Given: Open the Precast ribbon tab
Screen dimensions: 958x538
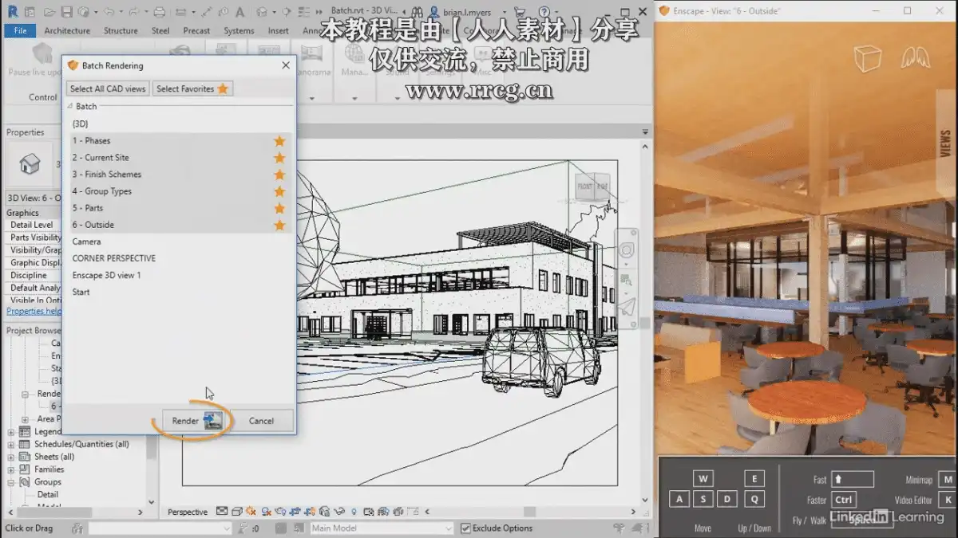Looking at the screenshot, I should (196, 31).
